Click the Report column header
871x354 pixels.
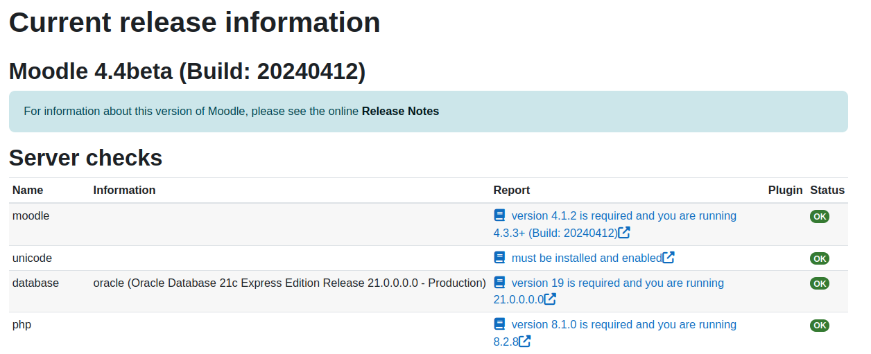point(512,190)
